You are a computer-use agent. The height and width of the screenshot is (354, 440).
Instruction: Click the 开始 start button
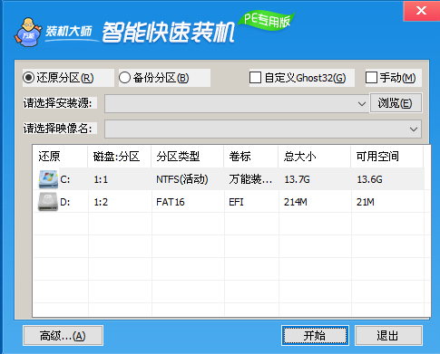click(x=315, y=335)
